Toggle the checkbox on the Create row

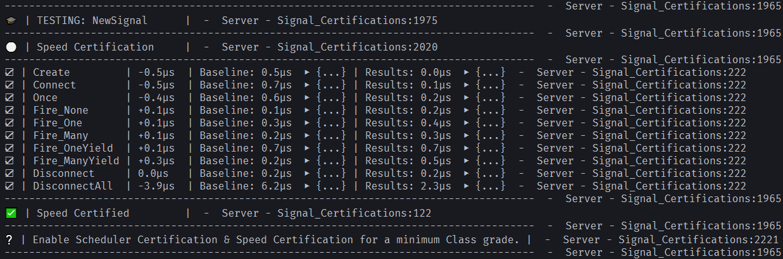click(9, 73)
